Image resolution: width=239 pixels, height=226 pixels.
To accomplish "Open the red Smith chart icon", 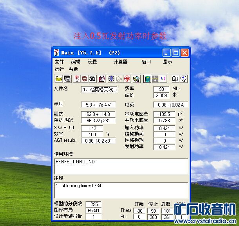I will tap(127, 79).
